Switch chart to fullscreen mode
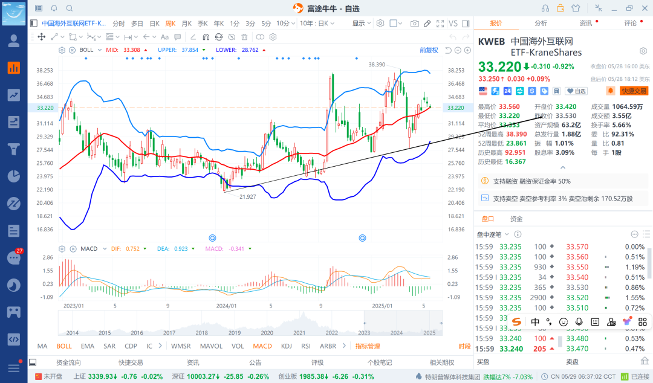Viewport: 653px width, 383px height. (440, 24)
